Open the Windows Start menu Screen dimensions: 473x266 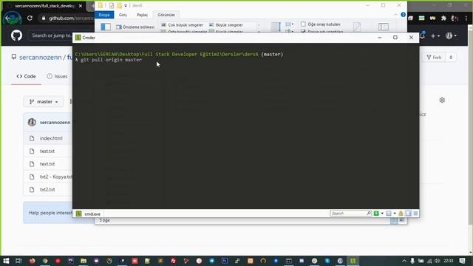[x=6, y=261]
